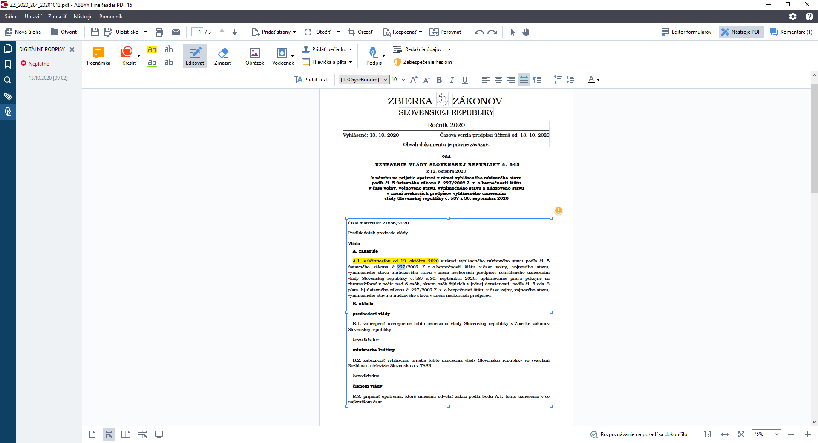Add a Vodoznak watermark

(x=282, y=56)
